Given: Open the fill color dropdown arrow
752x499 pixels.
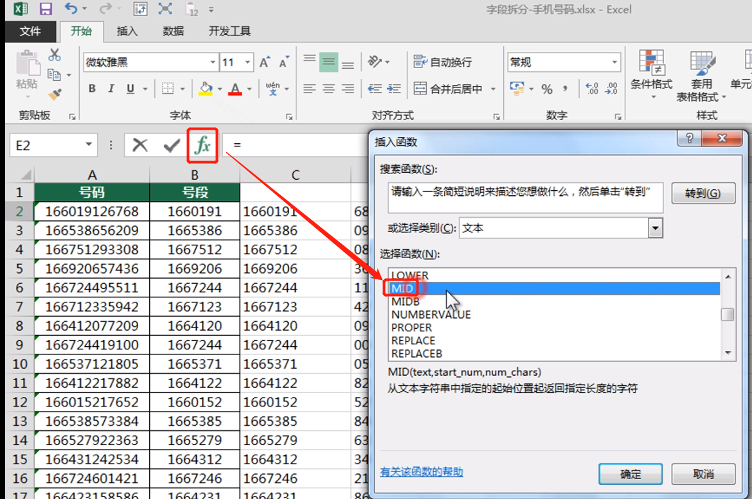Looking at the screenshot, I should [220, 89].
